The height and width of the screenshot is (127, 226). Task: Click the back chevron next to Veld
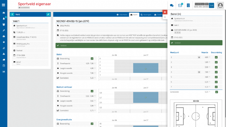[x=12, y=14]
